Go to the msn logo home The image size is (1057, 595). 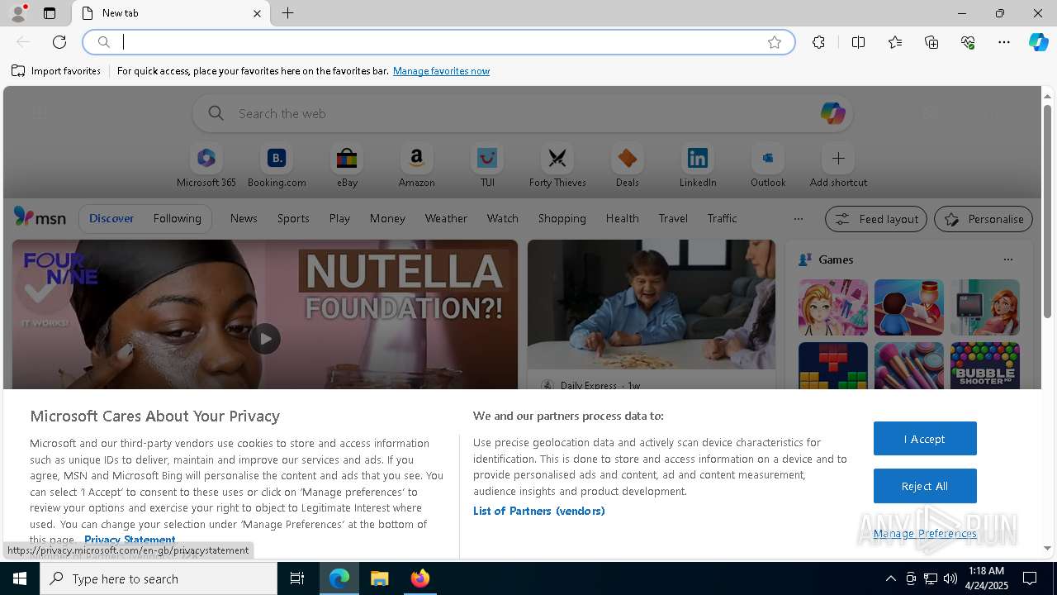point(40,217)
